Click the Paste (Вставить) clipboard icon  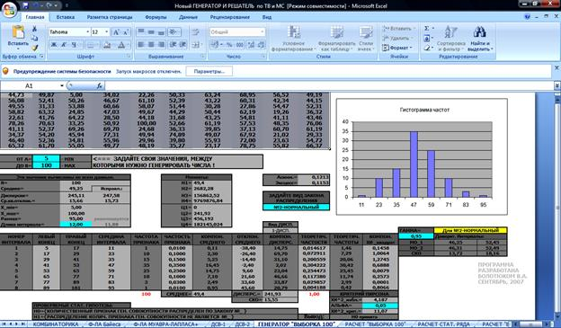(18, 33)
